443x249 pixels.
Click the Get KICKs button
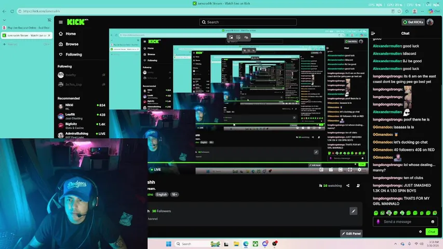point(413,22)
